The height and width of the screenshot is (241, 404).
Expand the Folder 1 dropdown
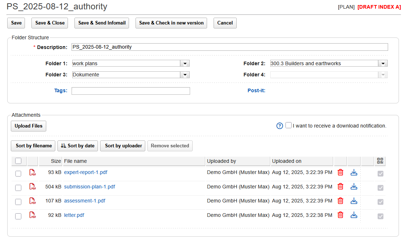tap(185, 63)
